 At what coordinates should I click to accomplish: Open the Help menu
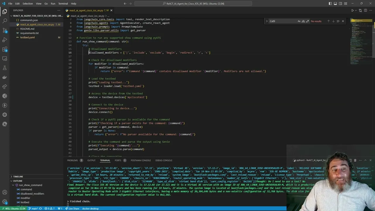[74, 4]
